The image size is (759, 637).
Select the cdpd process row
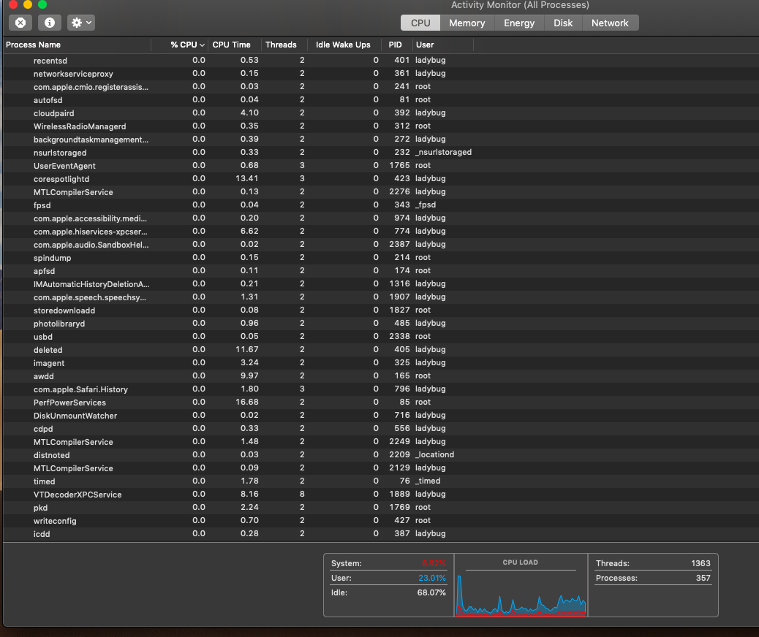point(381,429)
